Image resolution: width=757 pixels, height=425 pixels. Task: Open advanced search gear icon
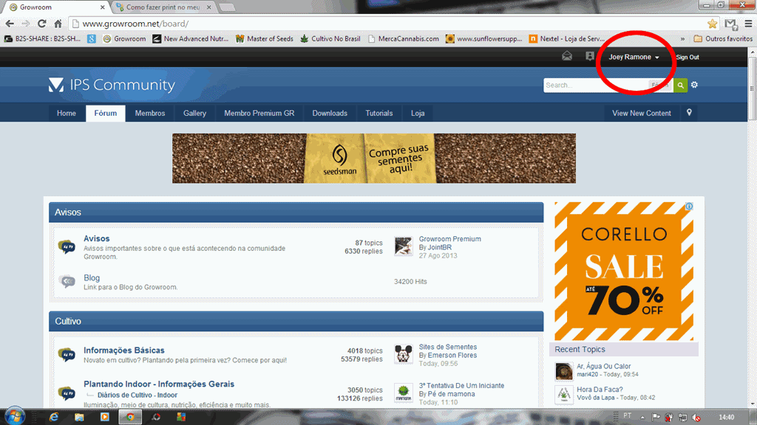coord(694,85)
